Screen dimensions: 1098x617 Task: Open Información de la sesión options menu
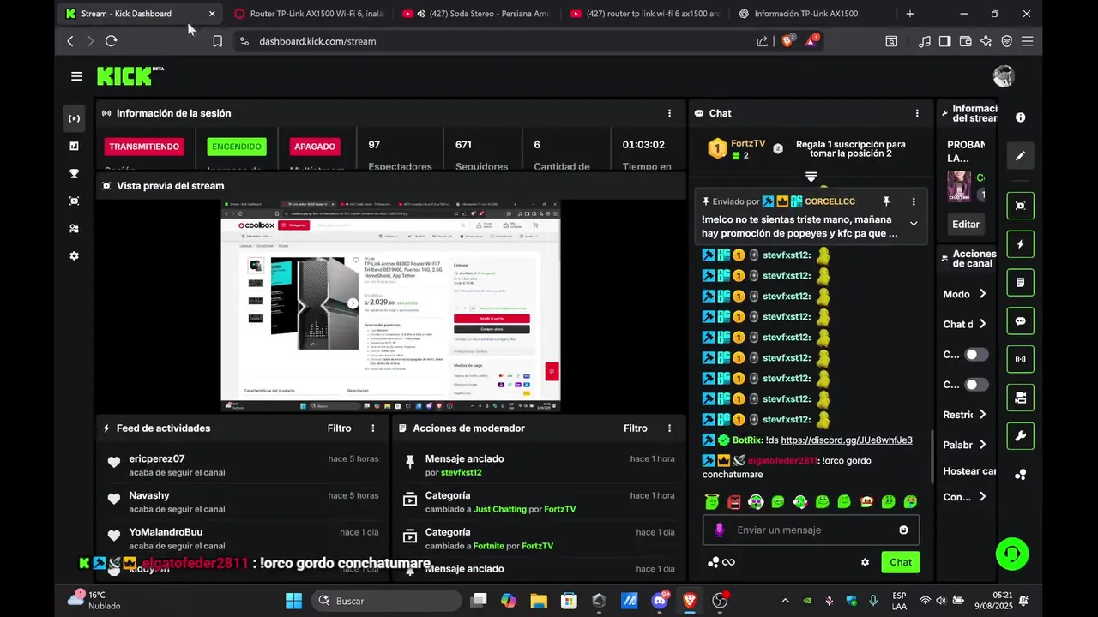click(669, 113)
